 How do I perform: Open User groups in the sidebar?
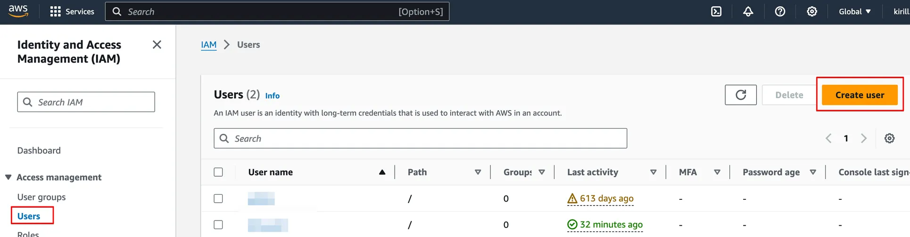point(41,197)
